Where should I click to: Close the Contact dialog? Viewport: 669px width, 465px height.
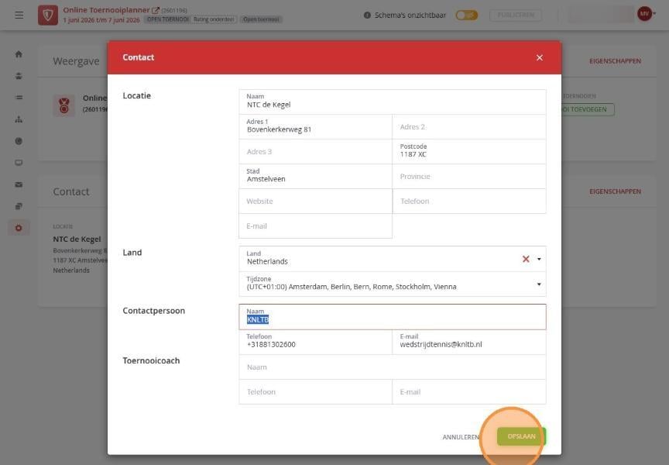(x=539, y=57)
